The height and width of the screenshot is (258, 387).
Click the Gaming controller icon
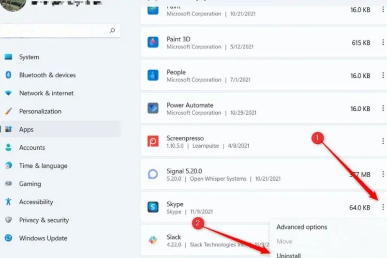point(8,183)
